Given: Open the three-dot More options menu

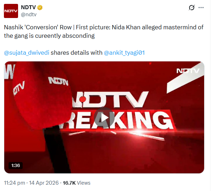Looking at the screenshot, I should pos(201,8).
